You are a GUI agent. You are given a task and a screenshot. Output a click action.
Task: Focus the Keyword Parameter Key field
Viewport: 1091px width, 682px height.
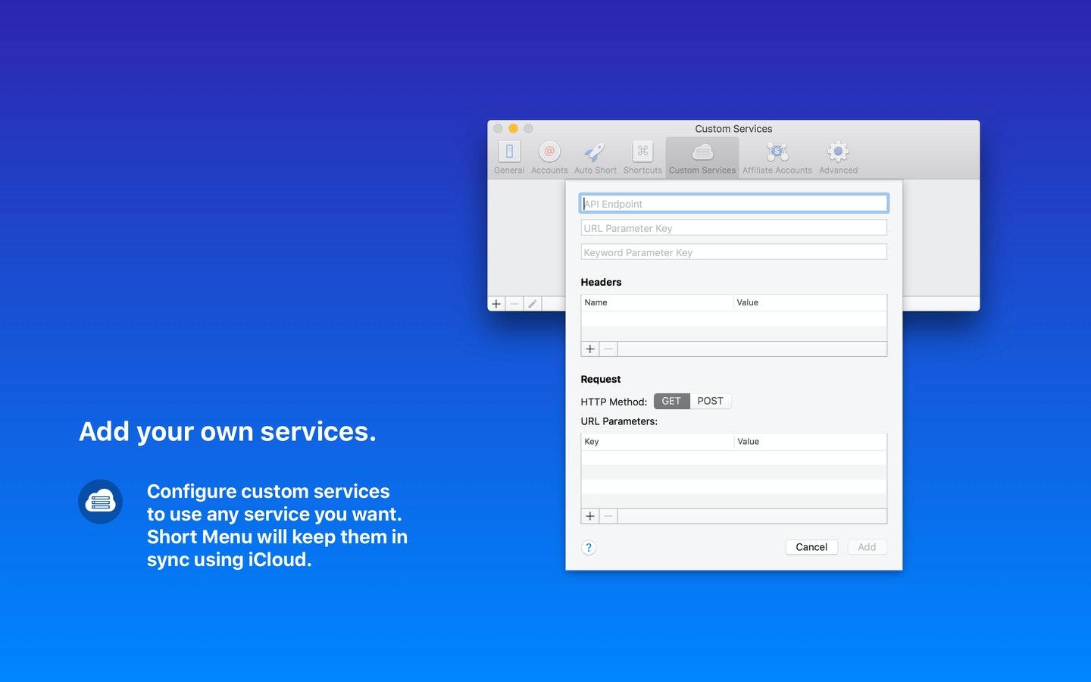point(734,252)
